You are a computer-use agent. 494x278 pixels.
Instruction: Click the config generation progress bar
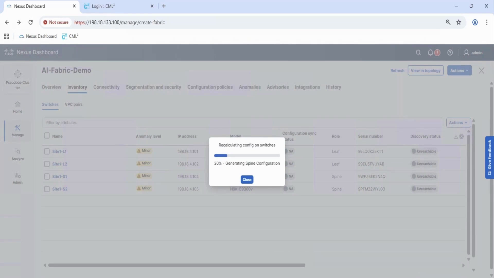click(247, 156)
